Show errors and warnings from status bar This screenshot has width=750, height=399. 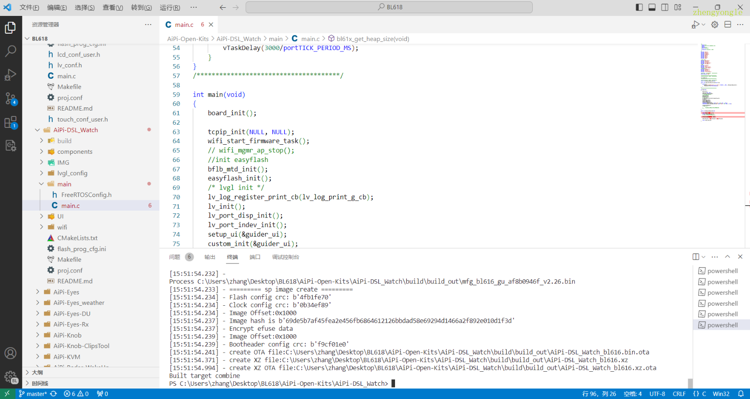point(76,394)
